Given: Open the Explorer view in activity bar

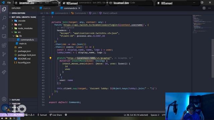Looking at the screenshot, I should click(4, 9).
